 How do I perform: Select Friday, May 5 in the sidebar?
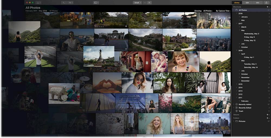click(x=249, y=37)
